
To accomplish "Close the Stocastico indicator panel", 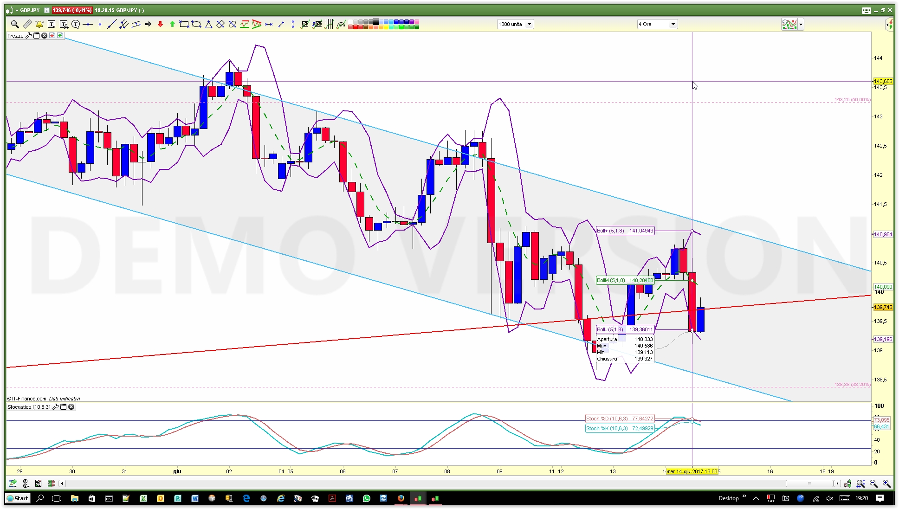I will (x=71, y=407).
